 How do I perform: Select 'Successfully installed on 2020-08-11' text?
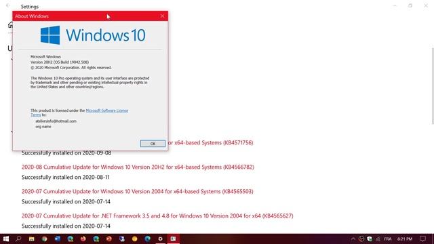tap(66, 178)
